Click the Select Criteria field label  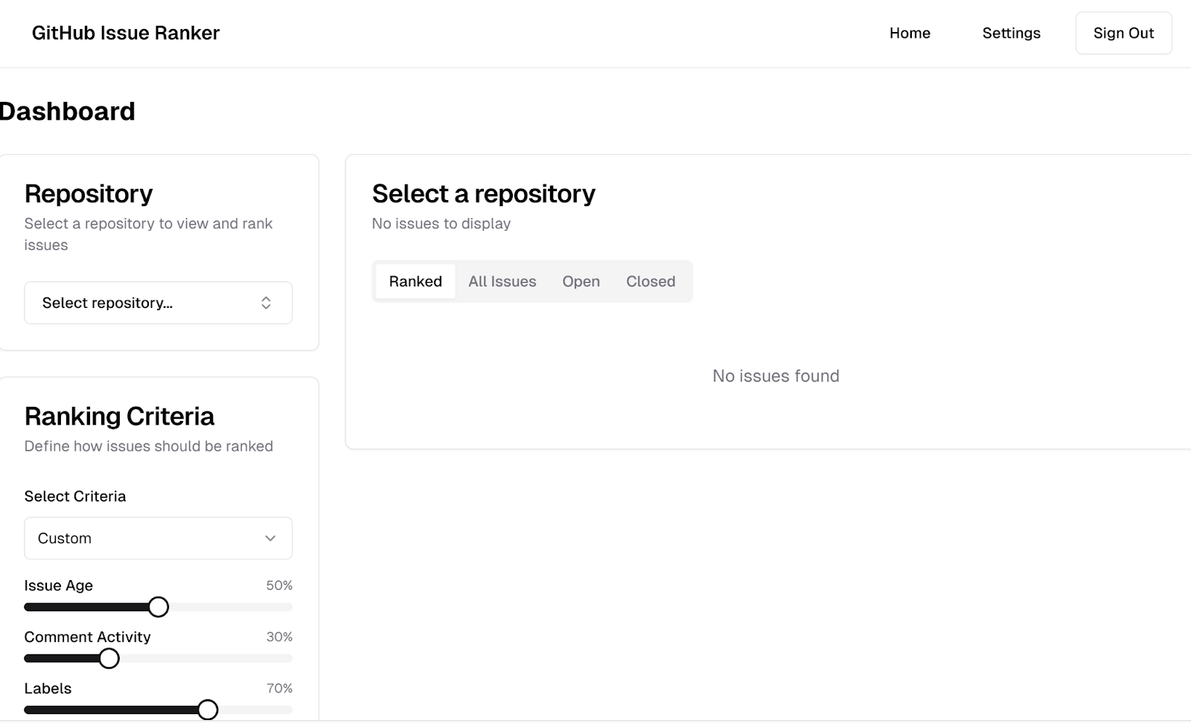click(74, 496)
